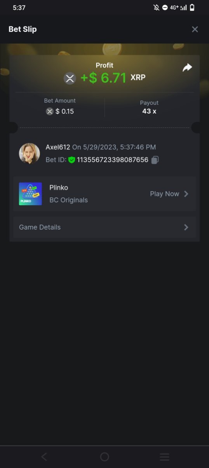This screenshot has height=468, width=209.
Task: Open the Axel612 username link
Action: 58,147
